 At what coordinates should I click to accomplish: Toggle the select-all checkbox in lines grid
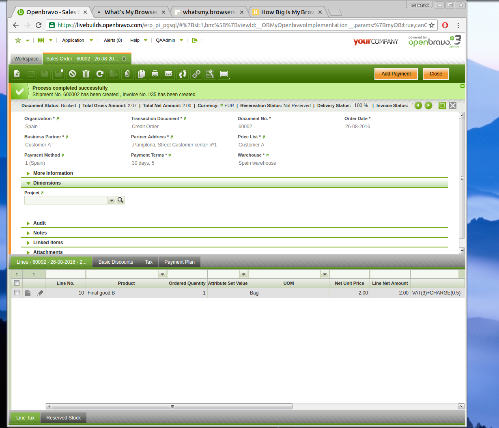pyautogui.click(x=17, y=283)
